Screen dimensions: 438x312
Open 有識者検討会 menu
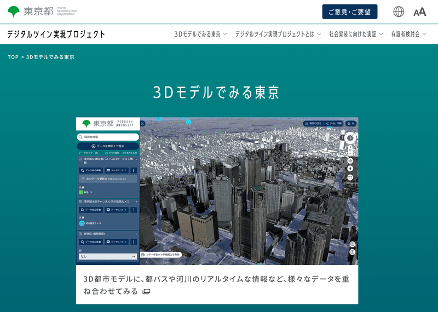(x=408, y=34)
